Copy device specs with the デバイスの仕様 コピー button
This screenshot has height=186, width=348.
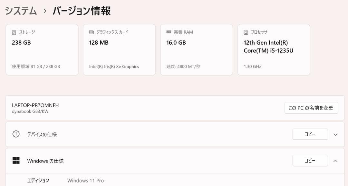[310, 134]
